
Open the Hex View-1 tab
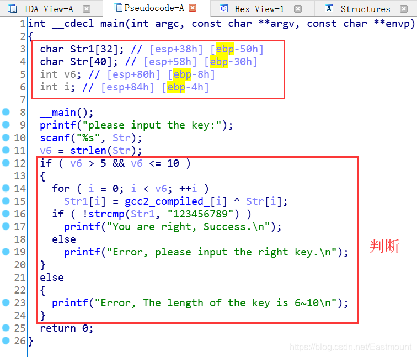pyautogui.click(x=259, y=9)
